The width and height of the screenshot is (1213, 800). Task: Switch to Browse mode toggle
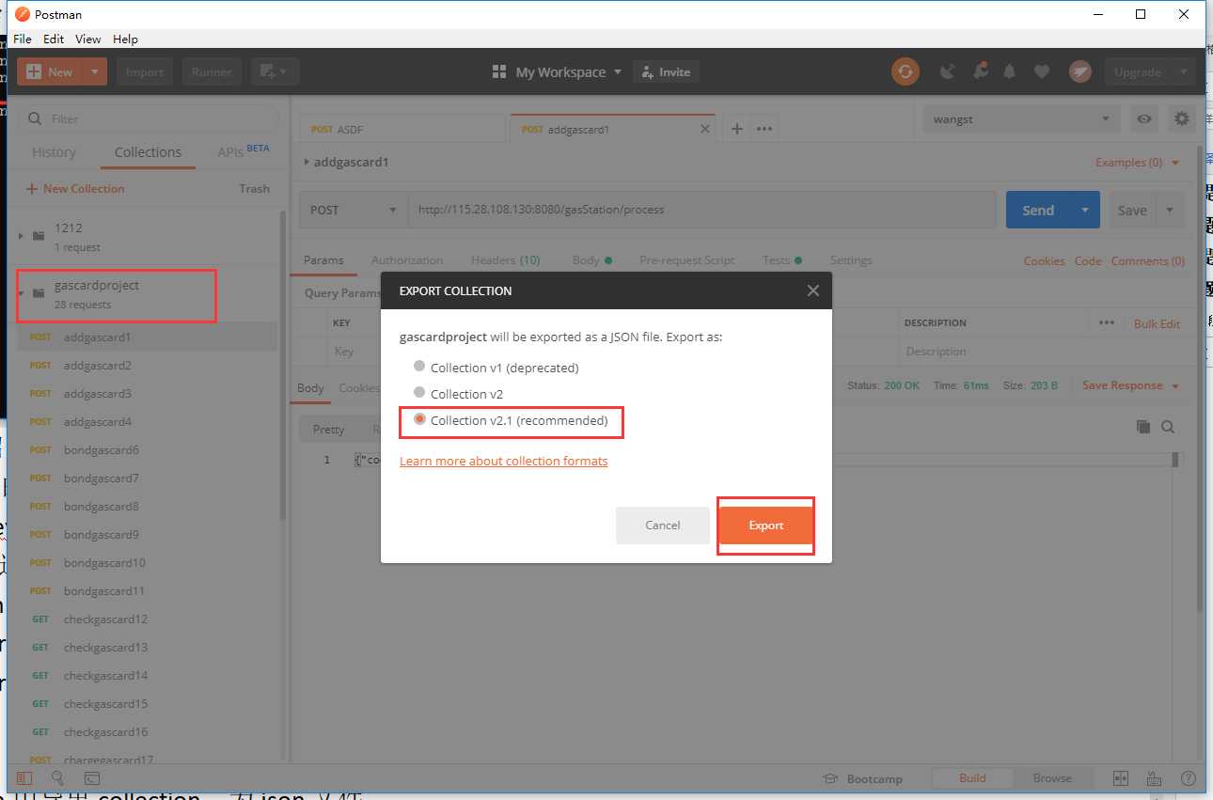point(1052,778)
